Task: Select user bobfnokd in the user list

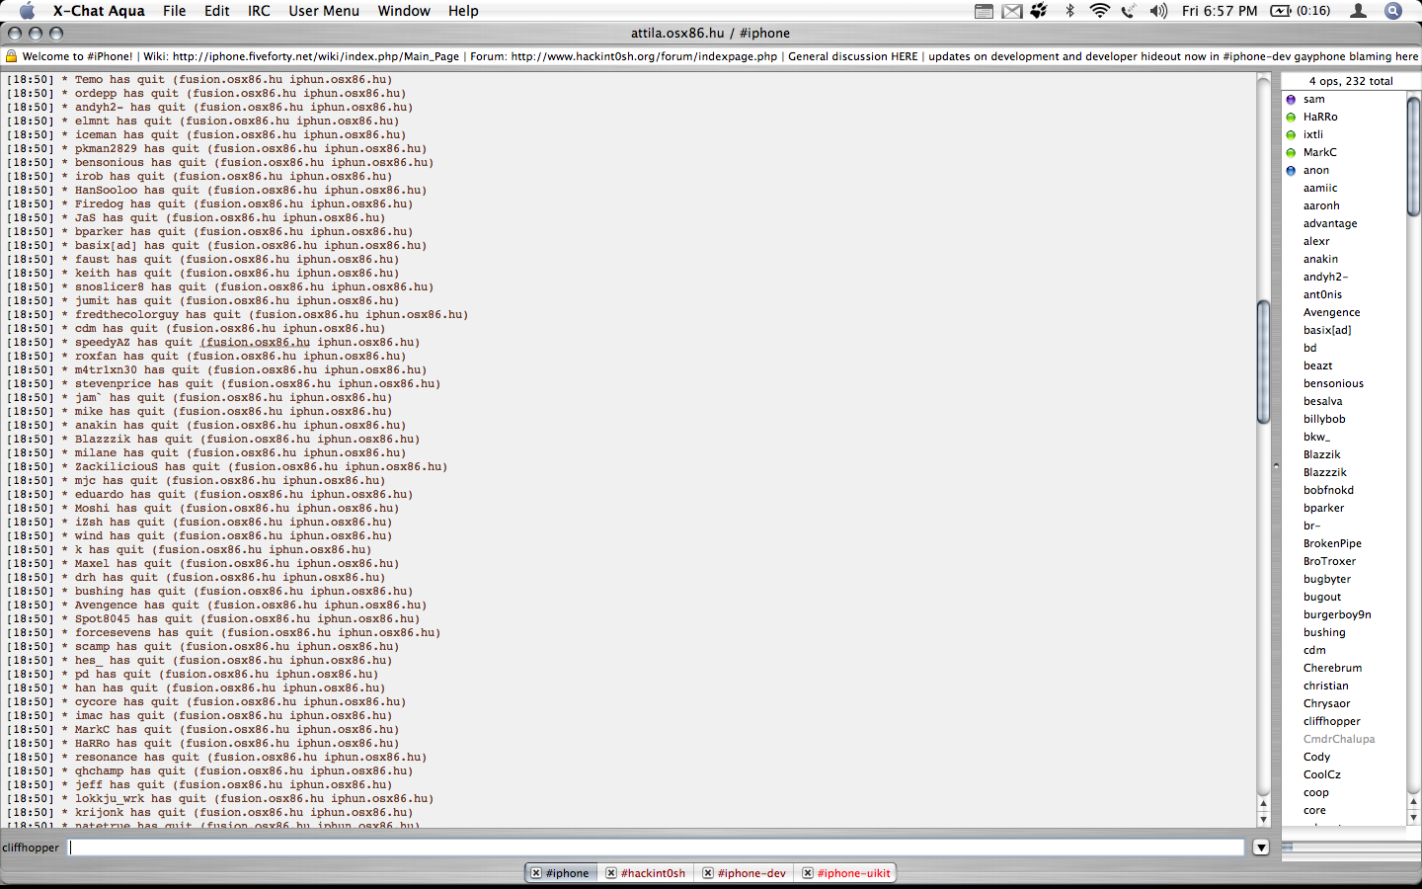Action: [x=1328, y=491]
